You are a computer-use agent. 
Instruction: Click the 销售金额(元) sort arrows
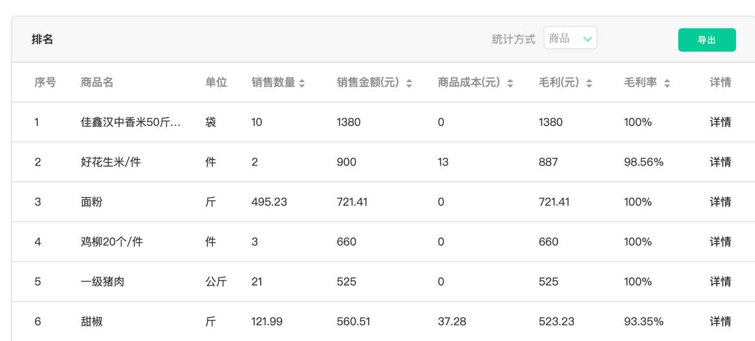click(409, 83)
